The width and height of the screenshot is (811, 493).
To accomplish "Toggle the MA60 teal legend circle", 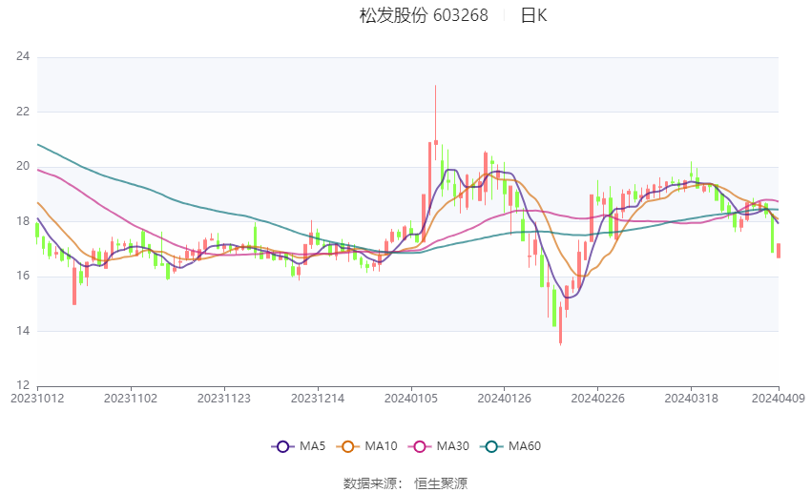I will 491,446.
